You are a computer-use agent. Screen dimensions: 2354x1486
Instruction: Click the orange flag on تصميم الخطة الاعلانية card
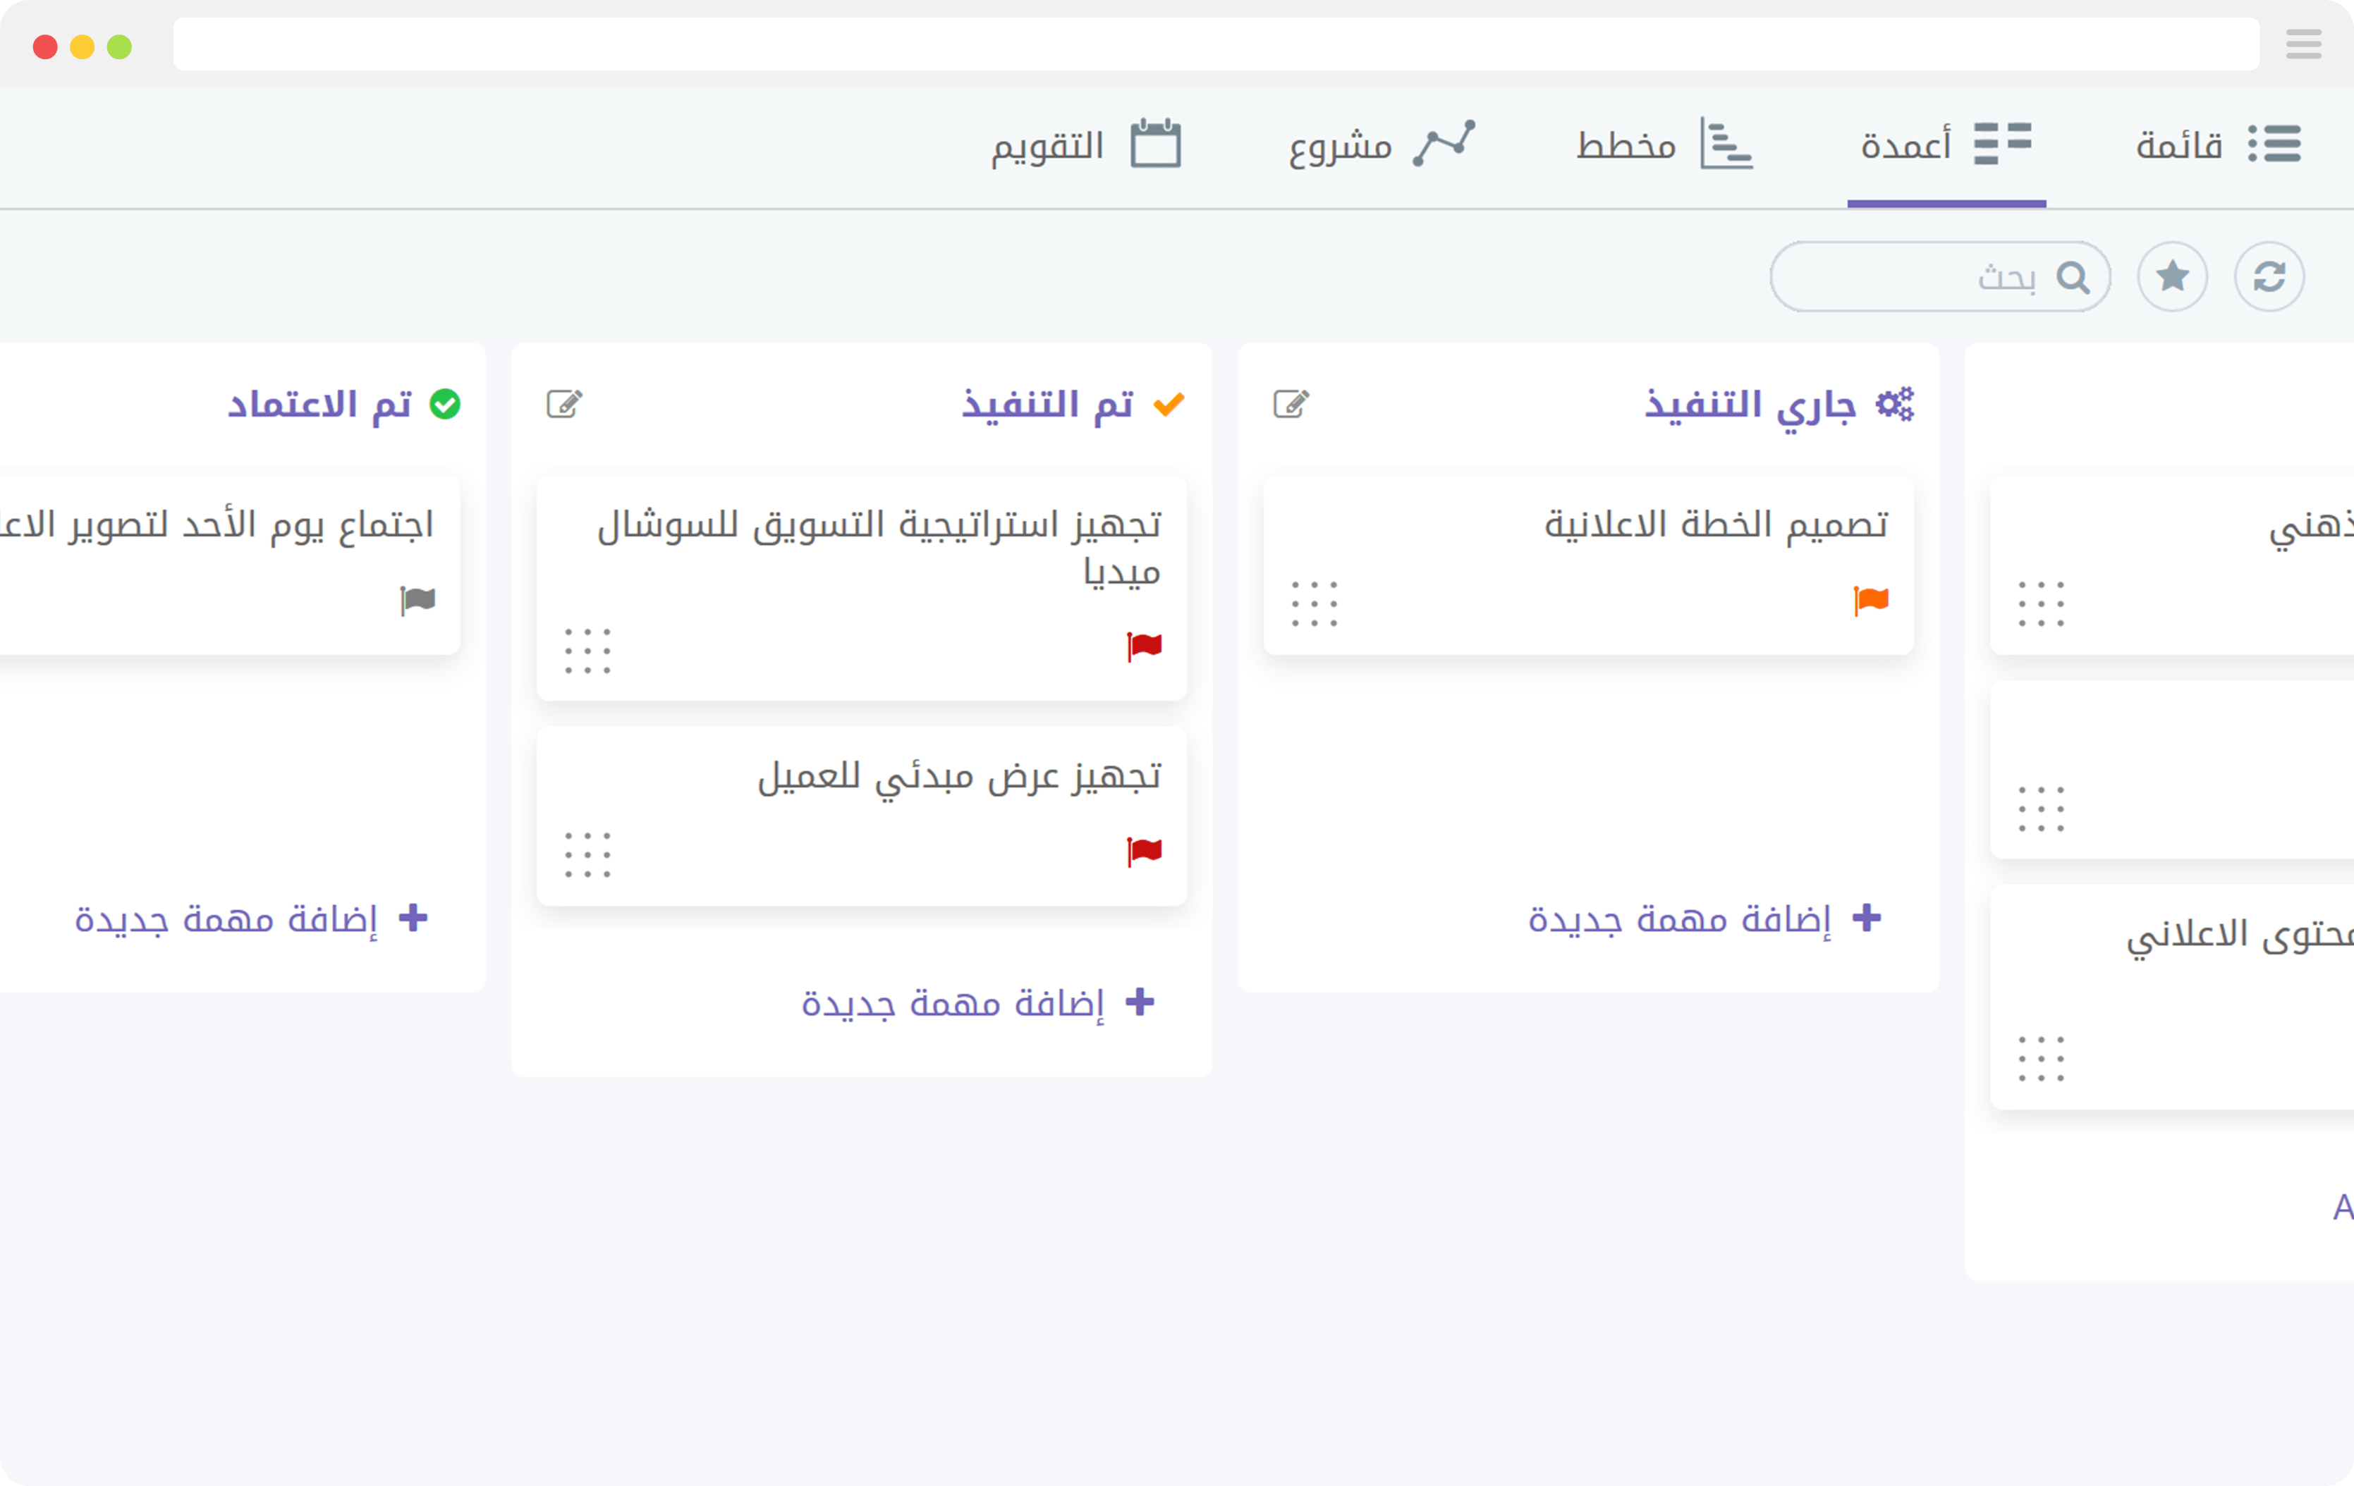(x=1870, y=599)
